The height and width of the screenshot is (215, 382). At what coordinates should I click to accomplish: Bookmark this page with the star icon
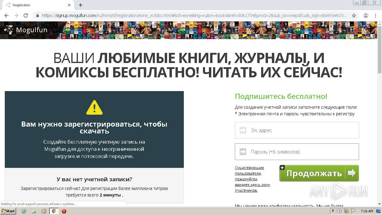pyautogui.click(x=354, y=16)
